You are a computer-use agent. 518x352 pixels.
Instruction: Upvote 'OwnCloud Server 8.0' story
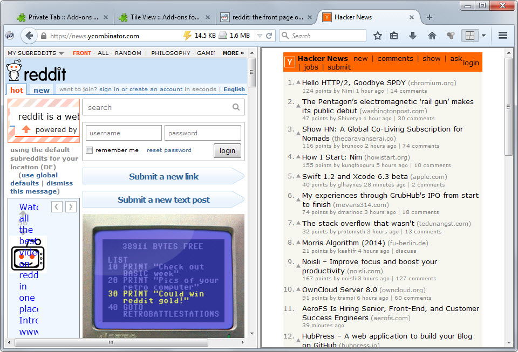pos(298,289)
